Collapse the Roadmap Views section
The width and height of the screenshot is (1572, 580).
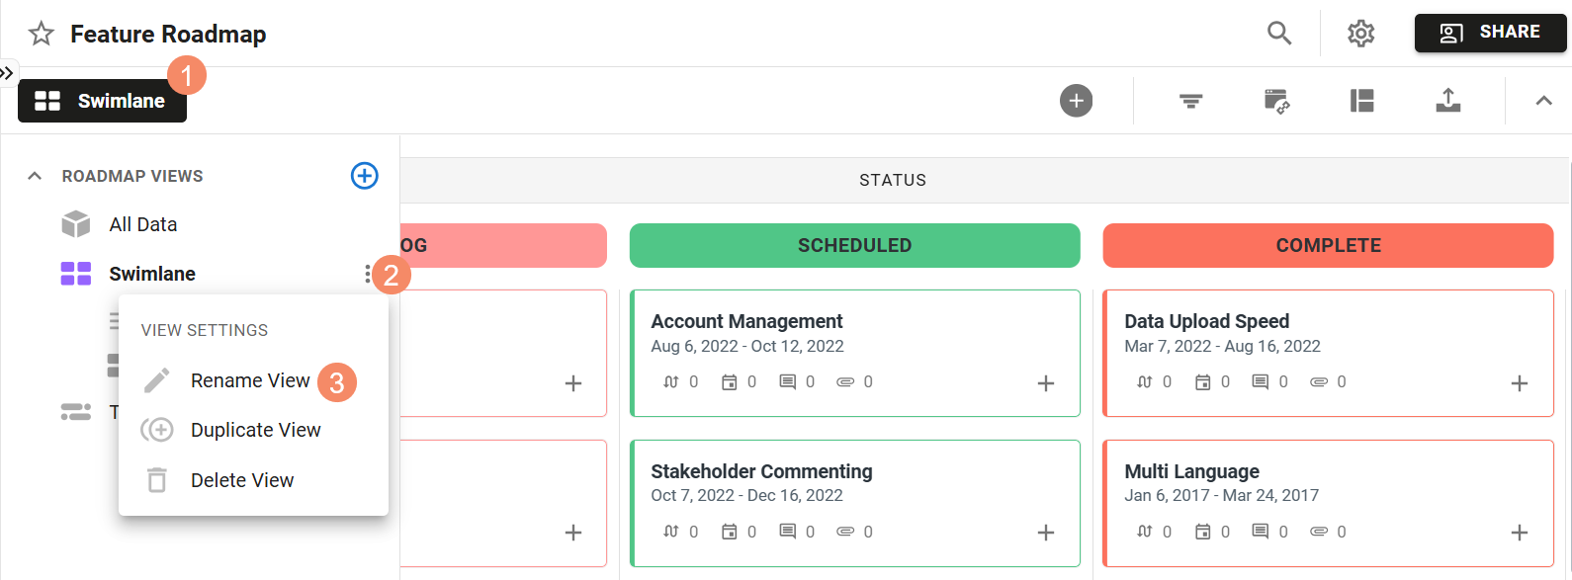(35, 176)
